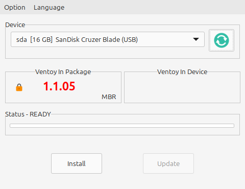
Task: Click the Status - READY label
Action: coord(28,114)
